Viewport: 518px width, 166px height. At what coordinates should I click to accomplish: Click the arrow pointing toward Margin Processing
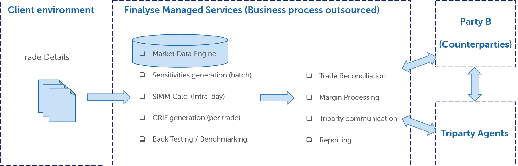coord(277,98)
